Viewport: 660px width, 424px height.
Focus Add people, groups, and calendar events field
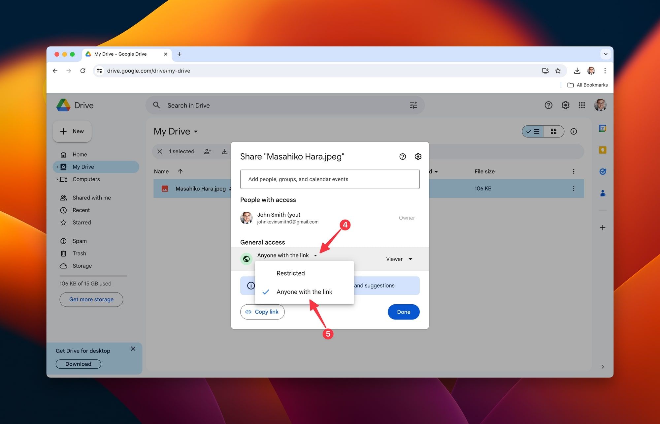coord(330,179)
